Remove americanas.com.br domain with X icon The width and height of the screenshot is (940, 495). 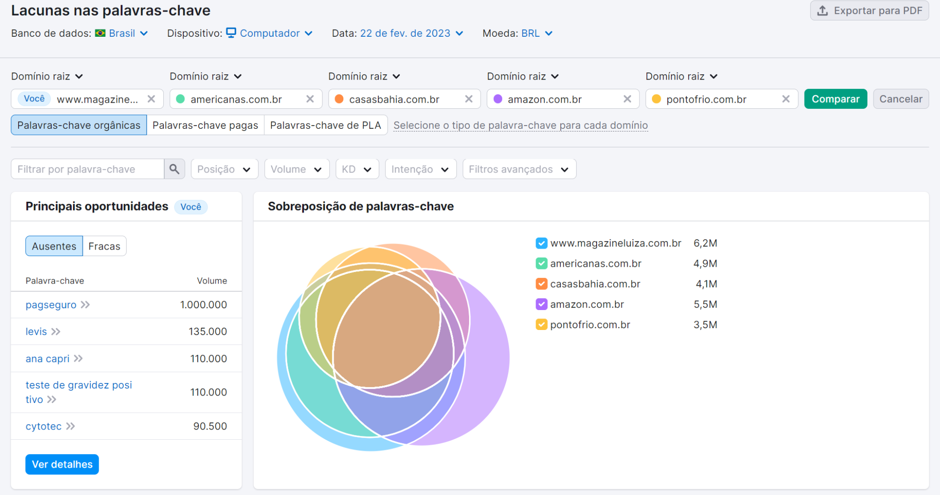pos(310,99)
